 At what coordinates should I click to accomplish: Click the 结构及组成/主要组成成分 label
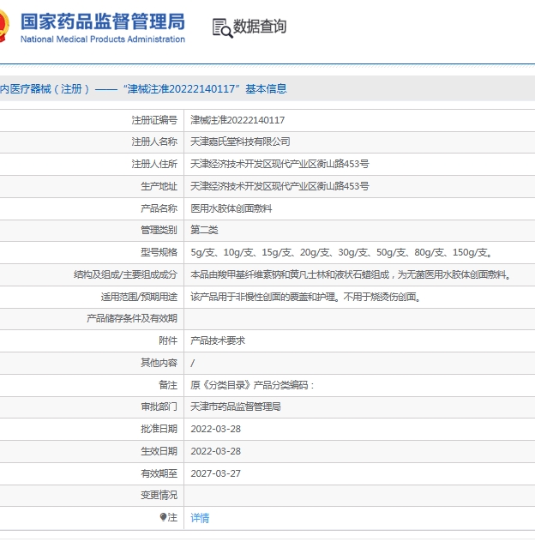(125, 274)
